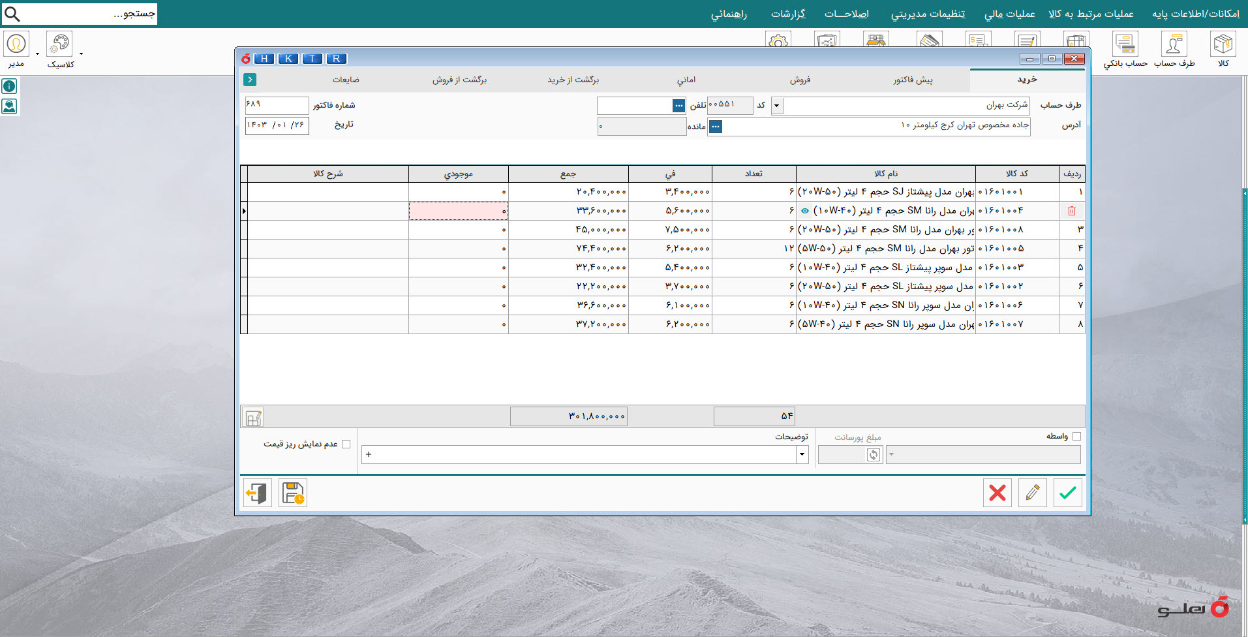The image size is (1248, 637).
Task: Open the راهنمائي menu
Action: coord(729,14)
